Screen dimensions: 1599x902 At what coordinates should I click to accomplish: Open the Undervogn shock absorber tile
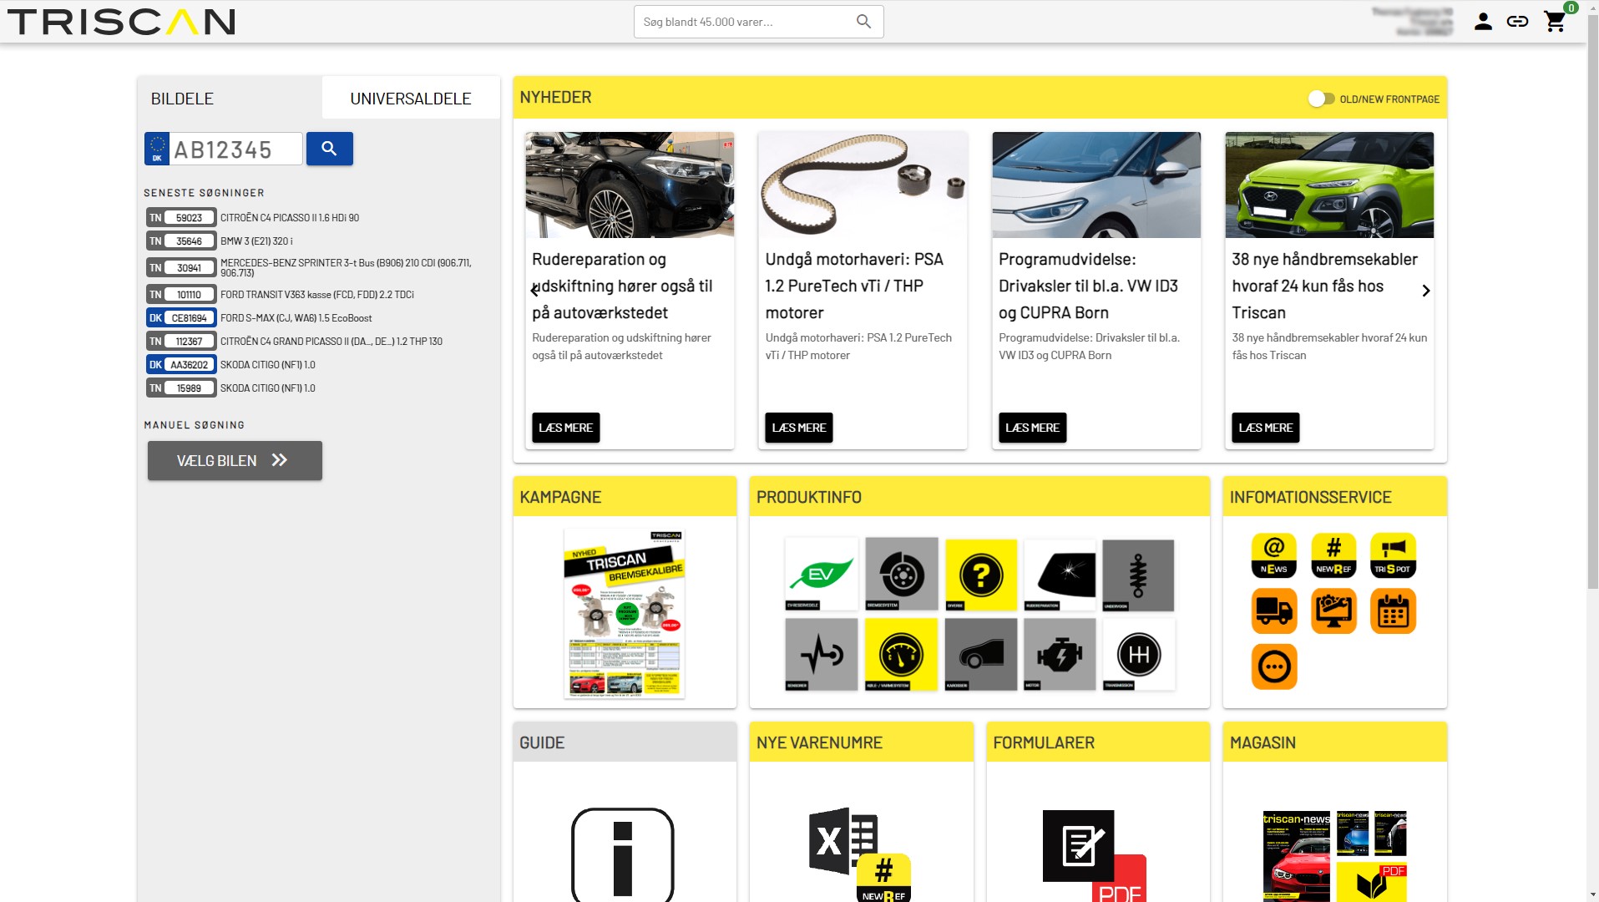[1138, 575]
